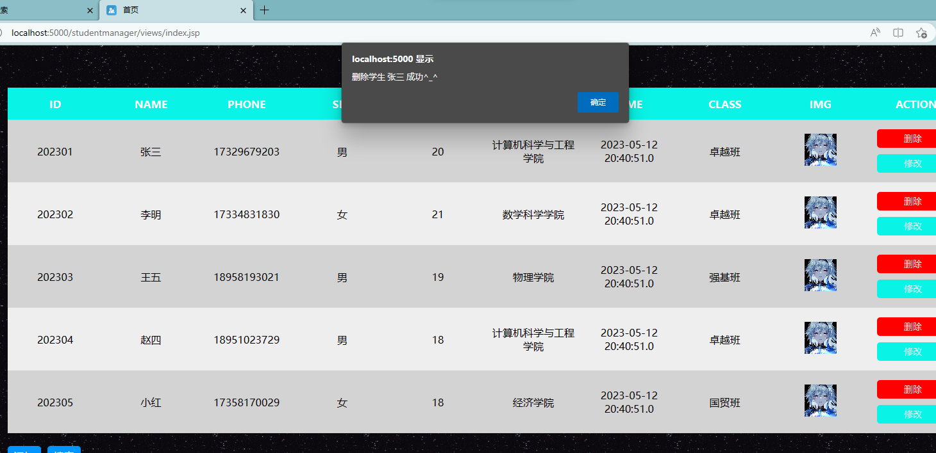Delete the student 张三 row
The width and height of the screenshot is (936, 453).
point(907,139)
